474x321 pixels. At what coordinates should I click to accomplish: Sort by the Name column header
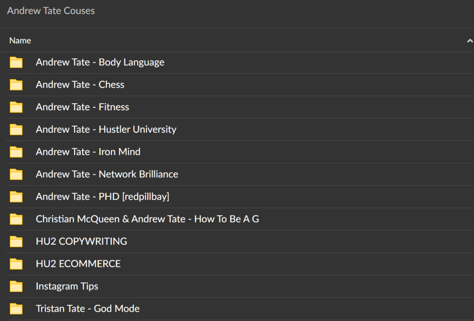click(20, 41)
